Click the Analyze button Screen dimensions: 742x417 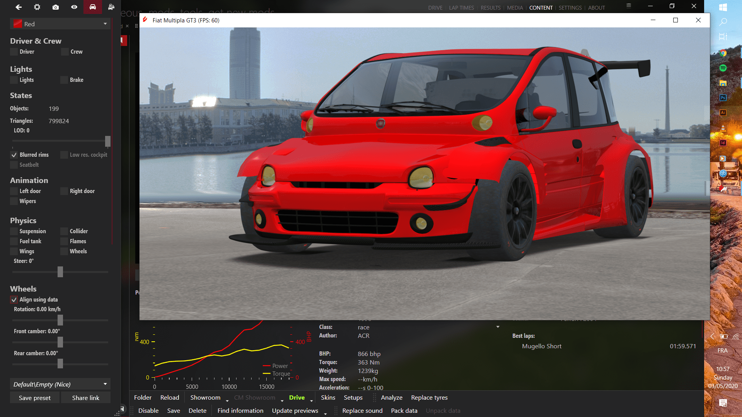[391, 398]
